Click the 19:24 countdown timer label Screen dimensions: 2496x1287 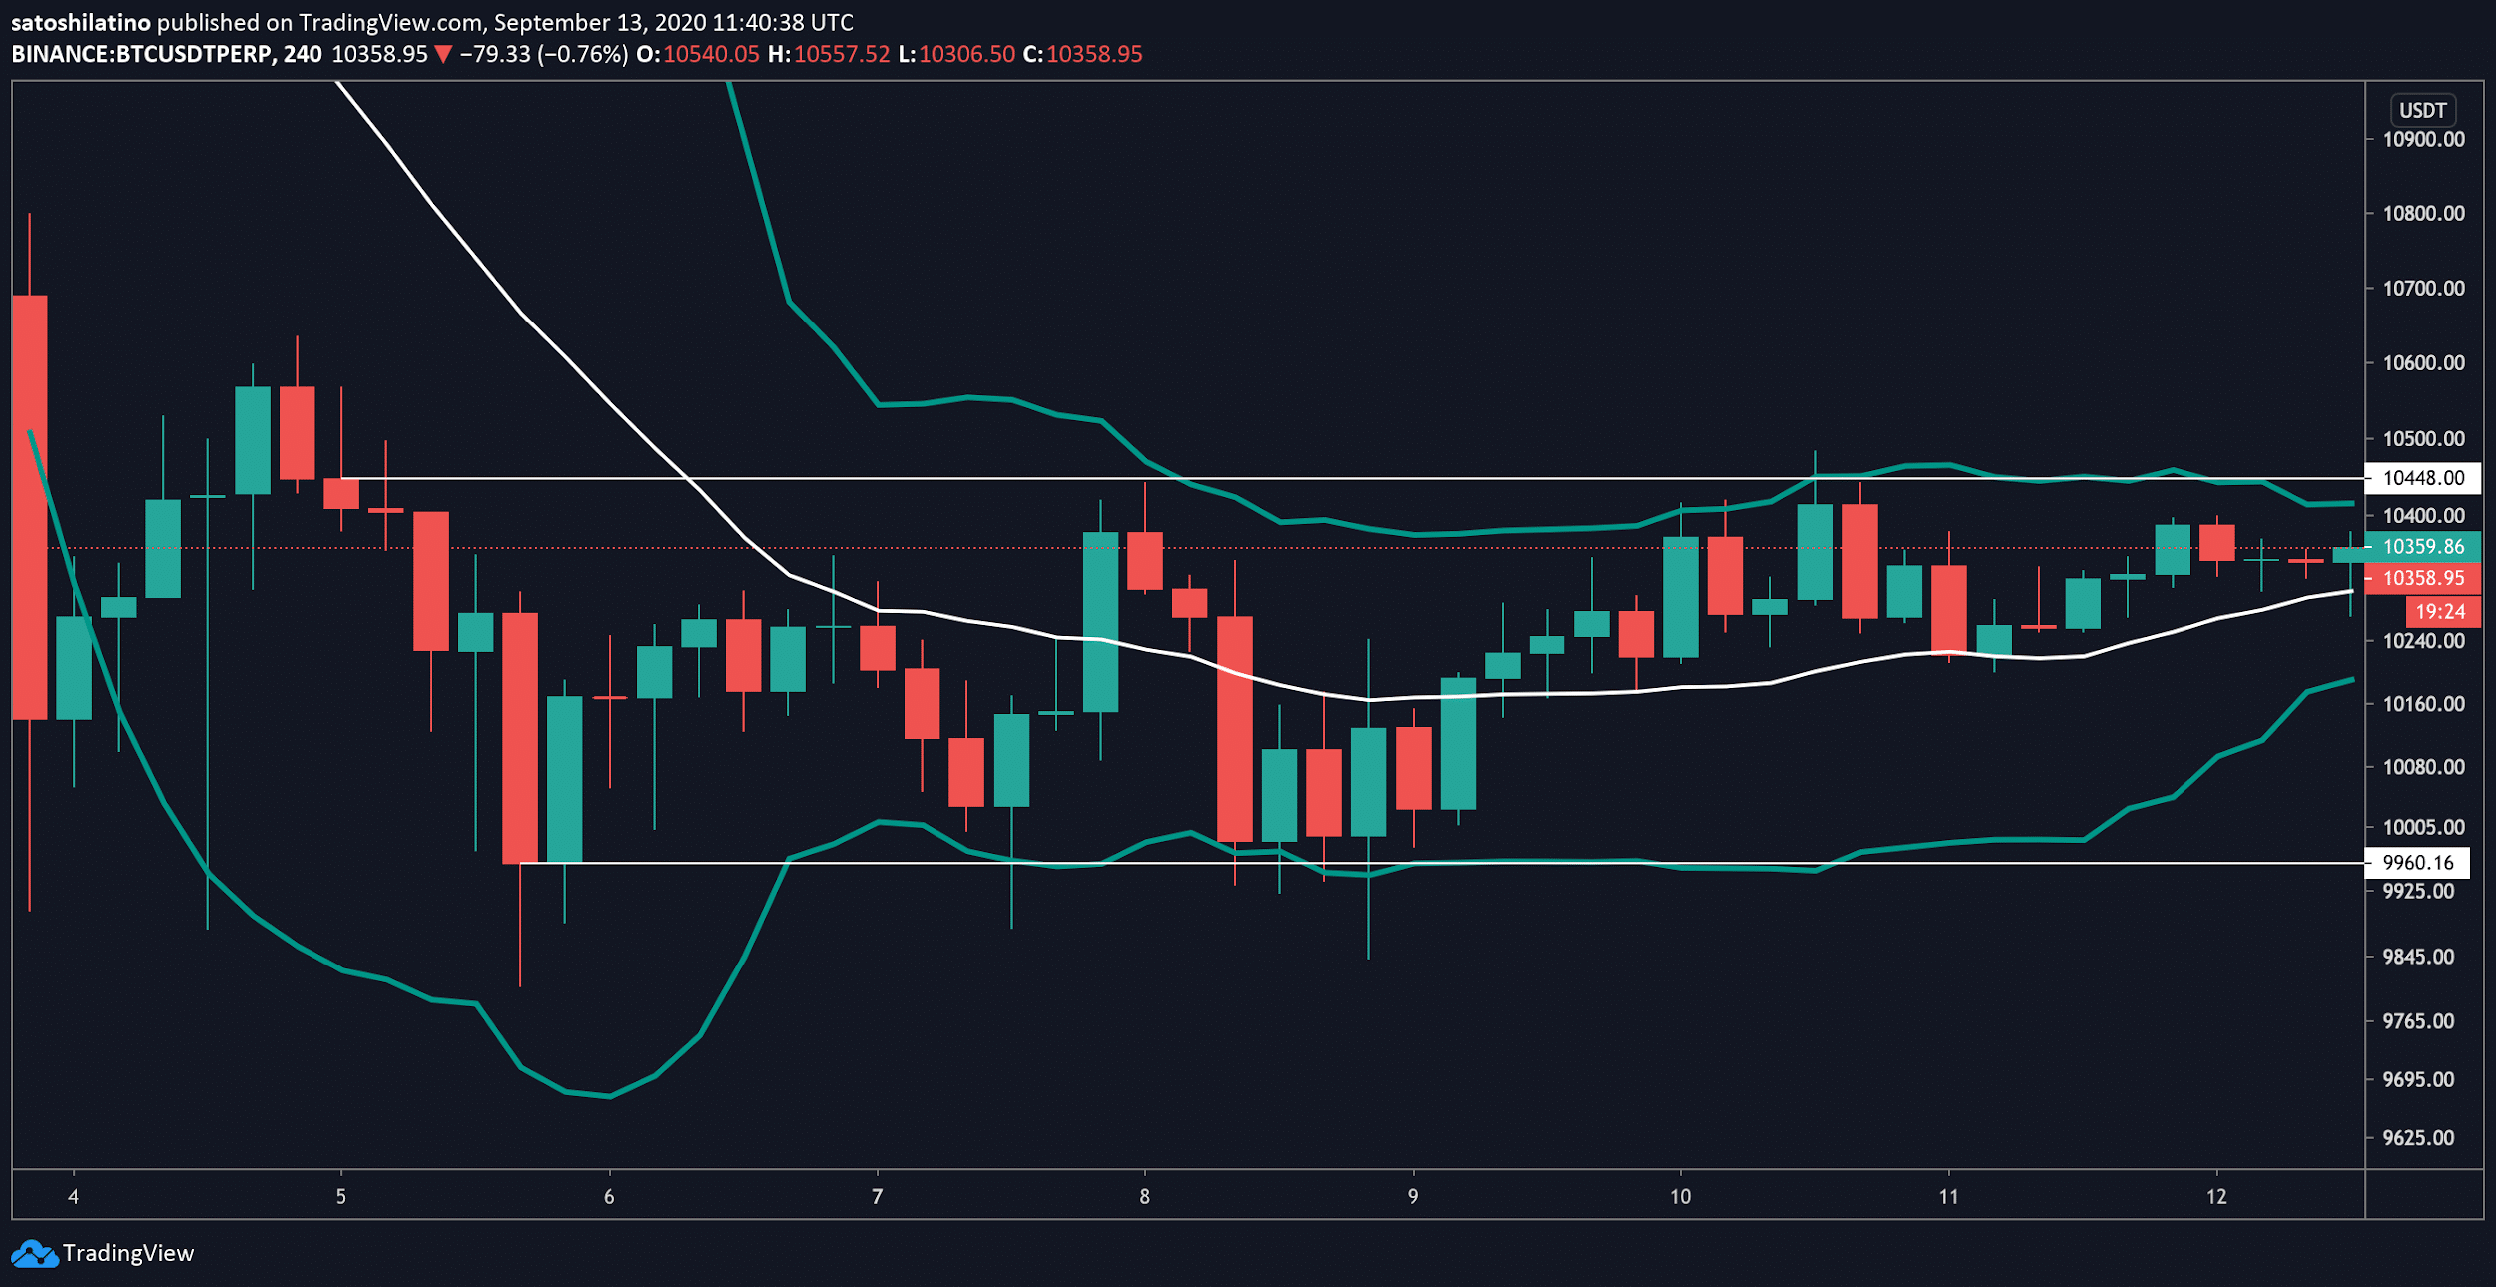(x=2441, y=612)
